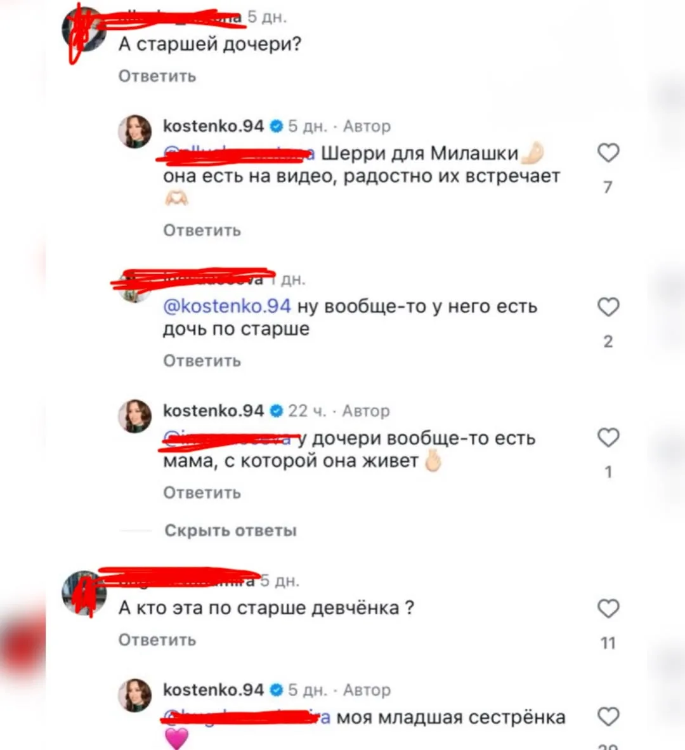
Task: Open the @kostenko.94 mention link
Action: click(226, 306)
